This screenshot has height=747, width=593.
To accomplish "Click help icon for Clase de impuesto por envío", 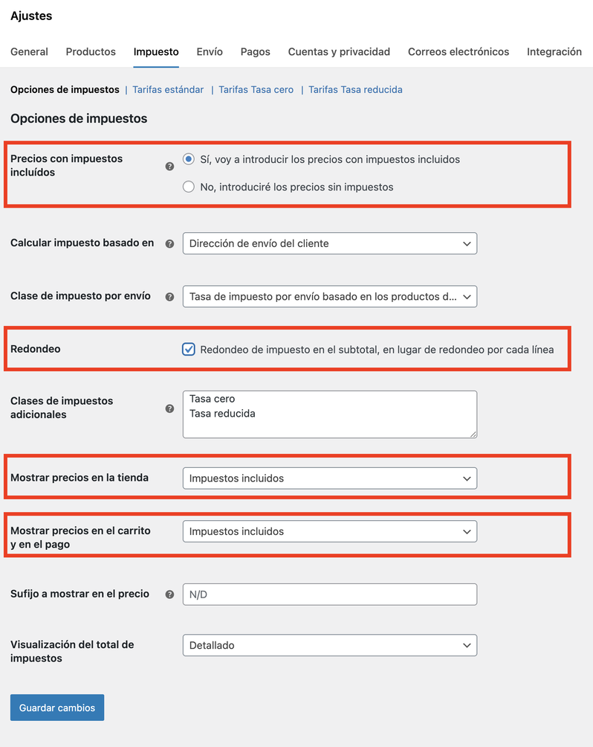I will coord(169,296).
